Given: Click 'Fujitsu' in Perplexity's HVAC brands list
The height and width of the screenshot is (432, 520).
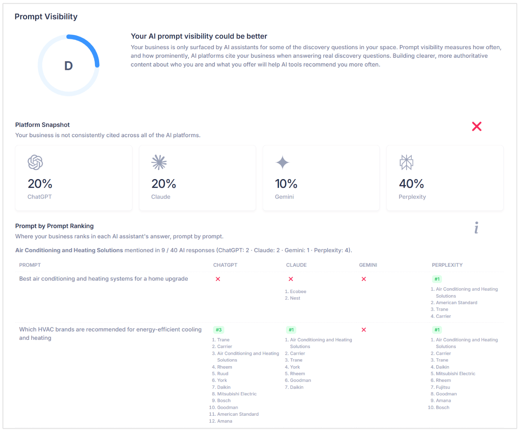Looking at the screenshot, I should pyautogui.click(x=443, y=387).
